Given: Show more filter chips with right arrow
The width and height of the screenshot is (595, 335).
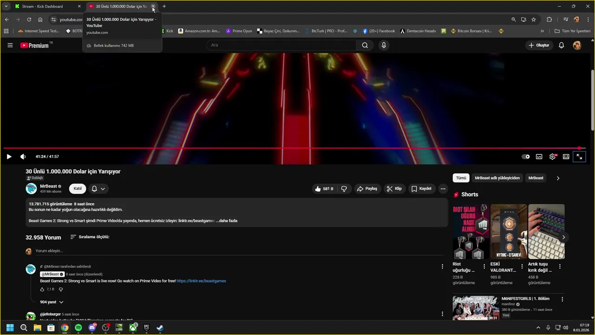Looking at the screenshot, I should click(x=558, y=178).
